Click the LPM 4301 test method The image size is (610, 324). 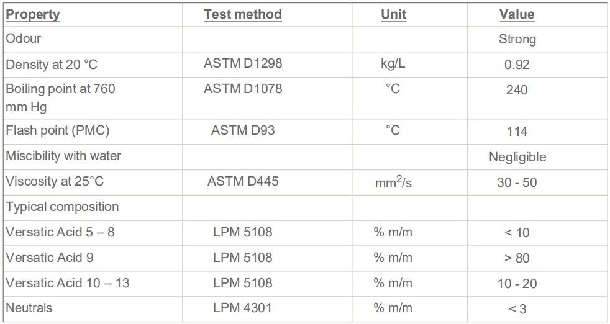click(x=242, y=307)
